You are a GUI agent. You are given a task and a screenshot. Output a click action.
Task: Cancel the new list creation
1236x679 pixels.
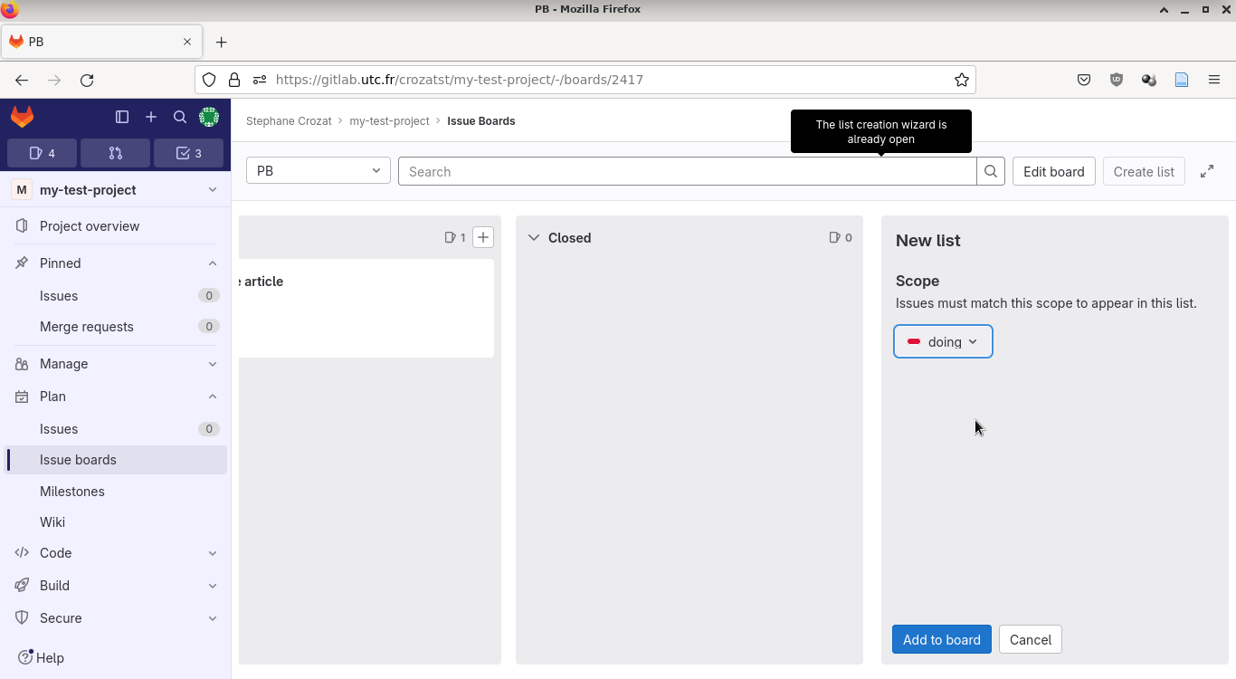[x=1030, y=639]
